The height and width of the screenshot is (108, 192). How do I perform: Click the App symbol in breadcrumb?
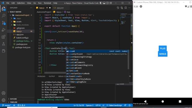[x=67, y=12]
